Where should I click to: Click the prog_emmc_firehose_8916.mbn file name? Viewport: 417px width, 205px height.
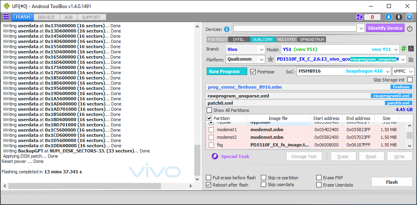[245, 87]
